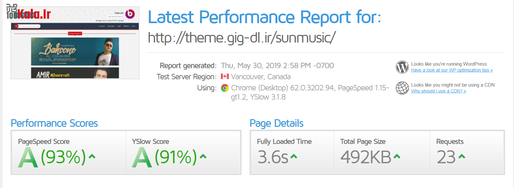Click the 100Kala.ir watermark logo

pyautogui.click(x=29, y=13)
